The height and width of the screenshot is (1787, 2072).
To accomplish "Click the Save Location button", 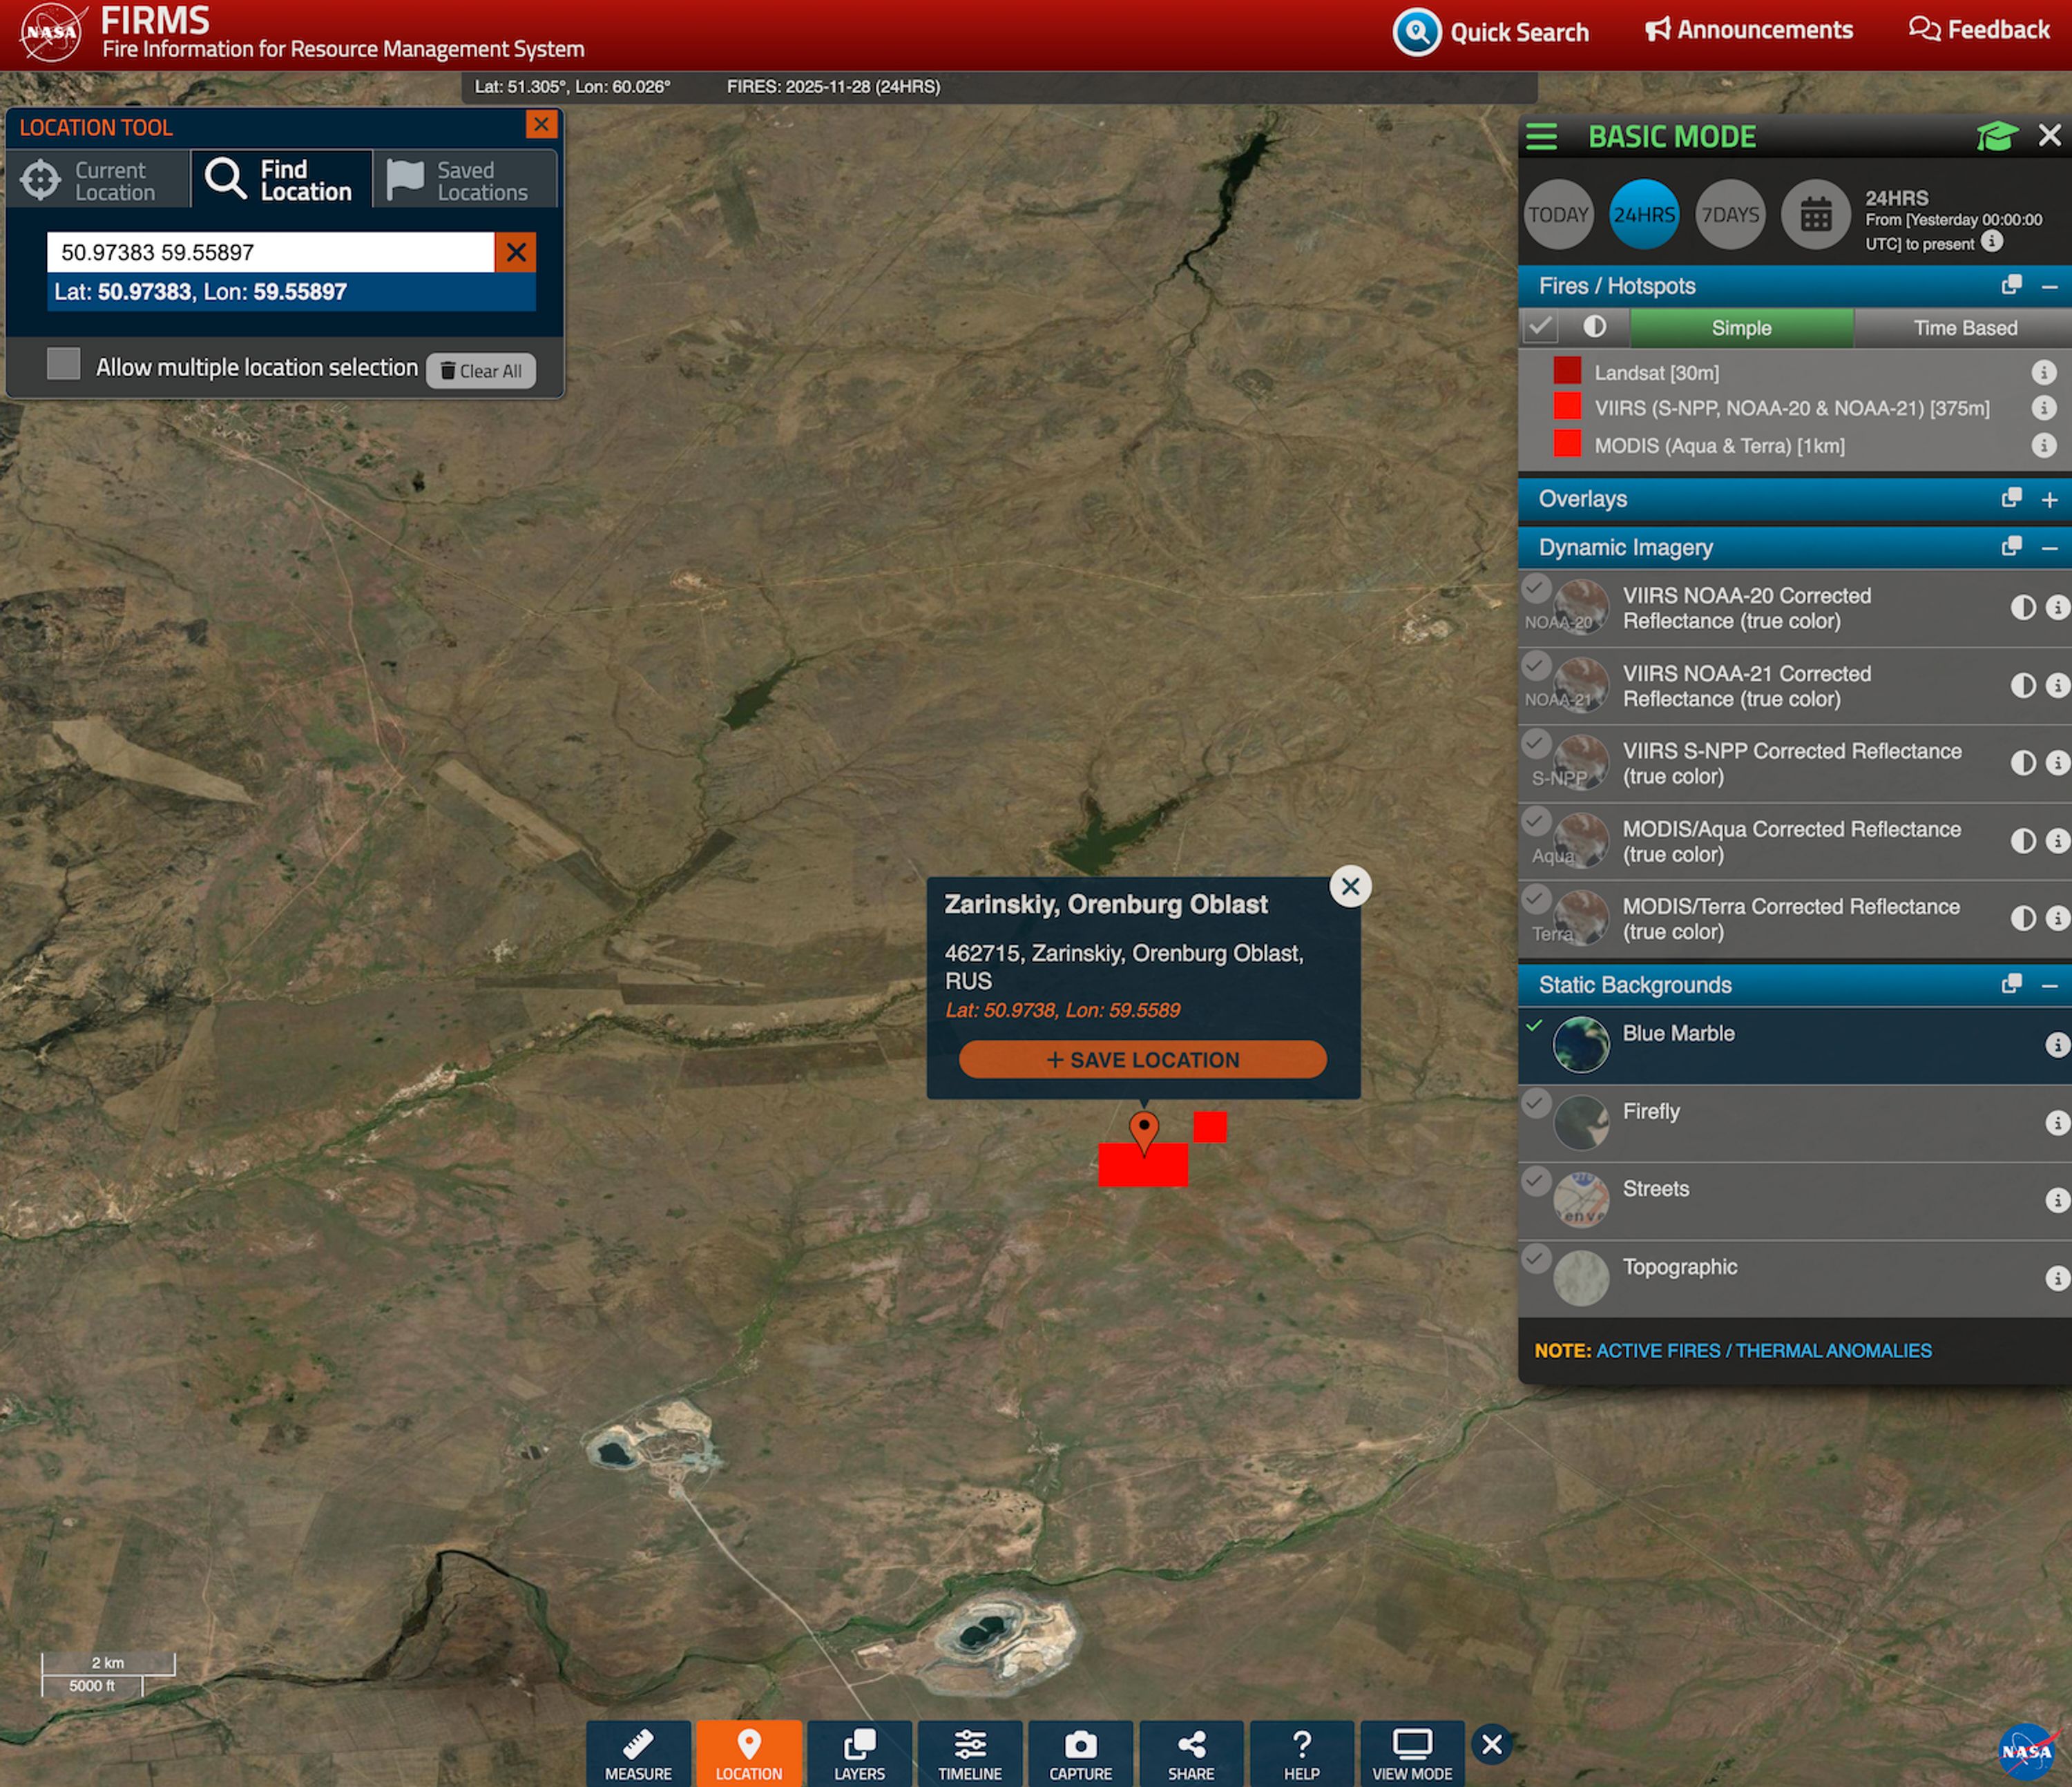I will 1142,1059.
